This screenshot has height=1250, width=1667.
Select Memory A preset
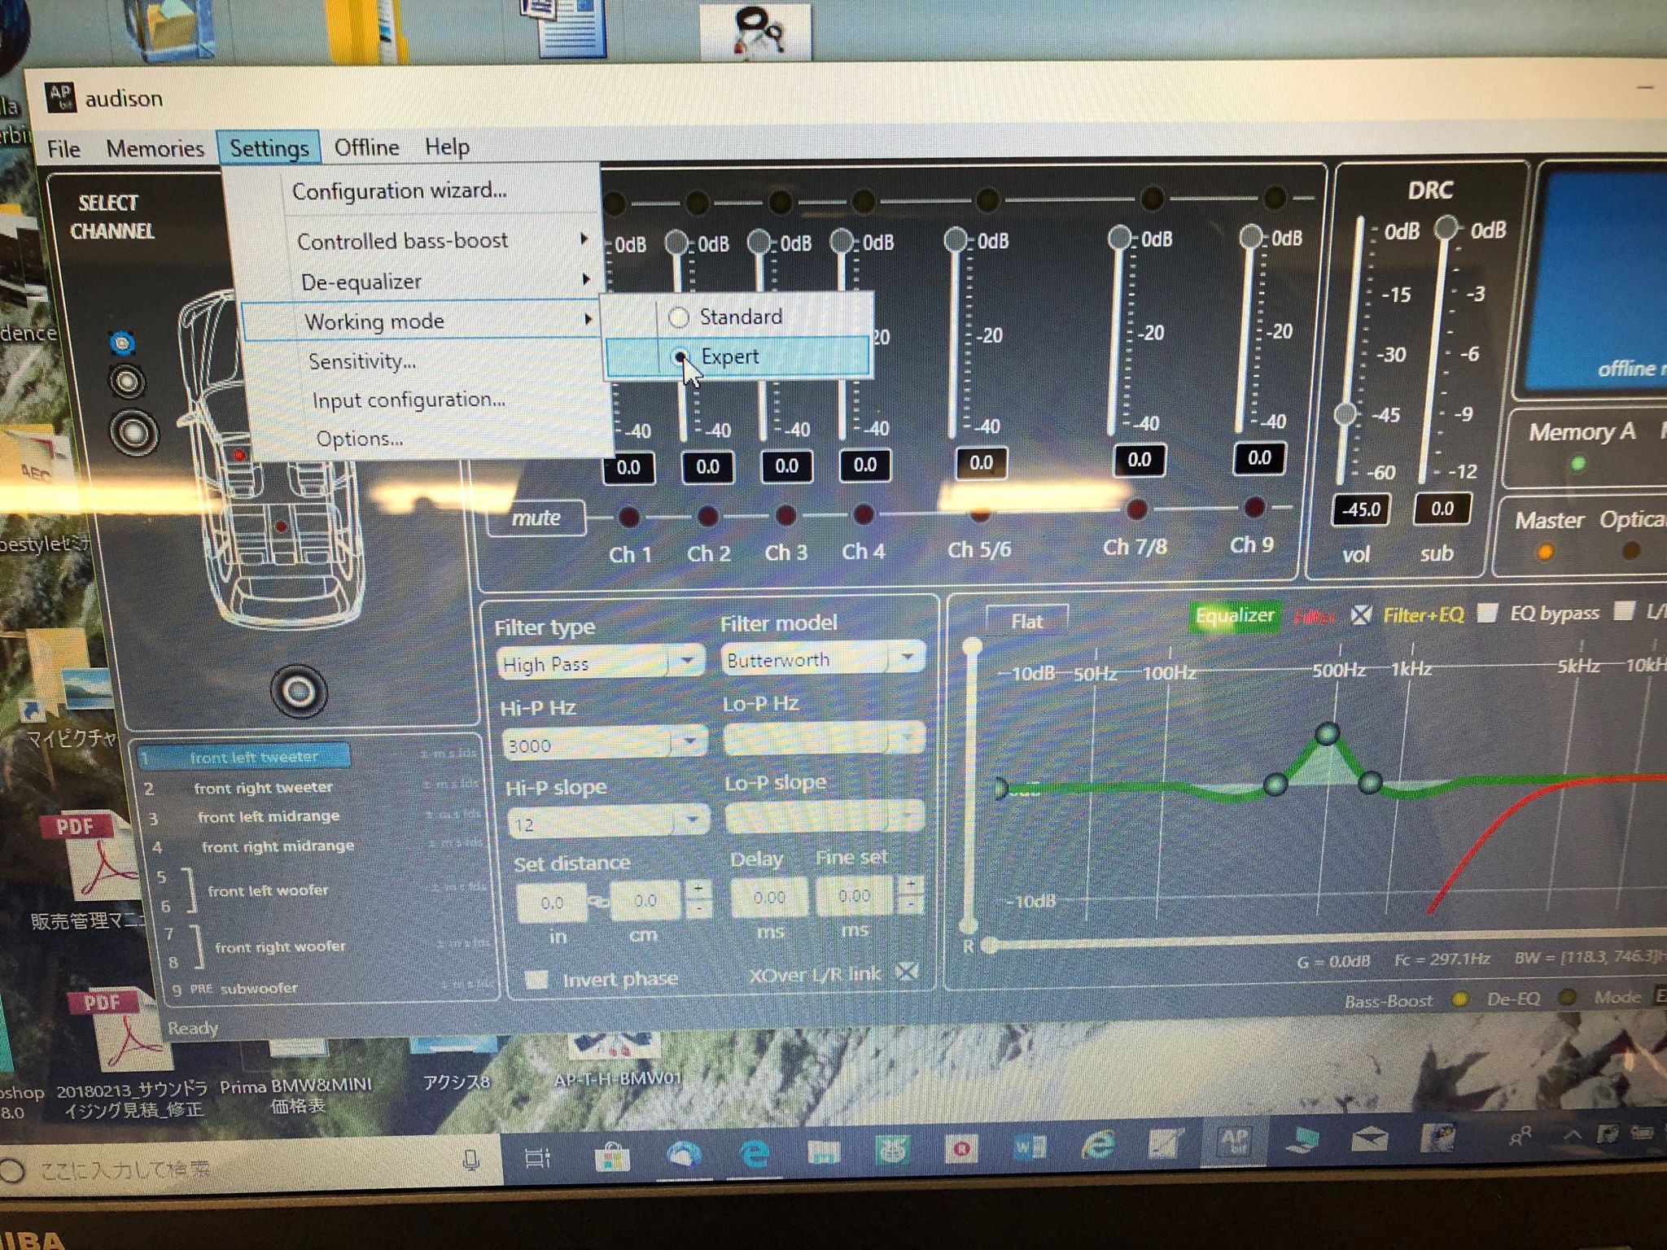tap(1581, 431)
